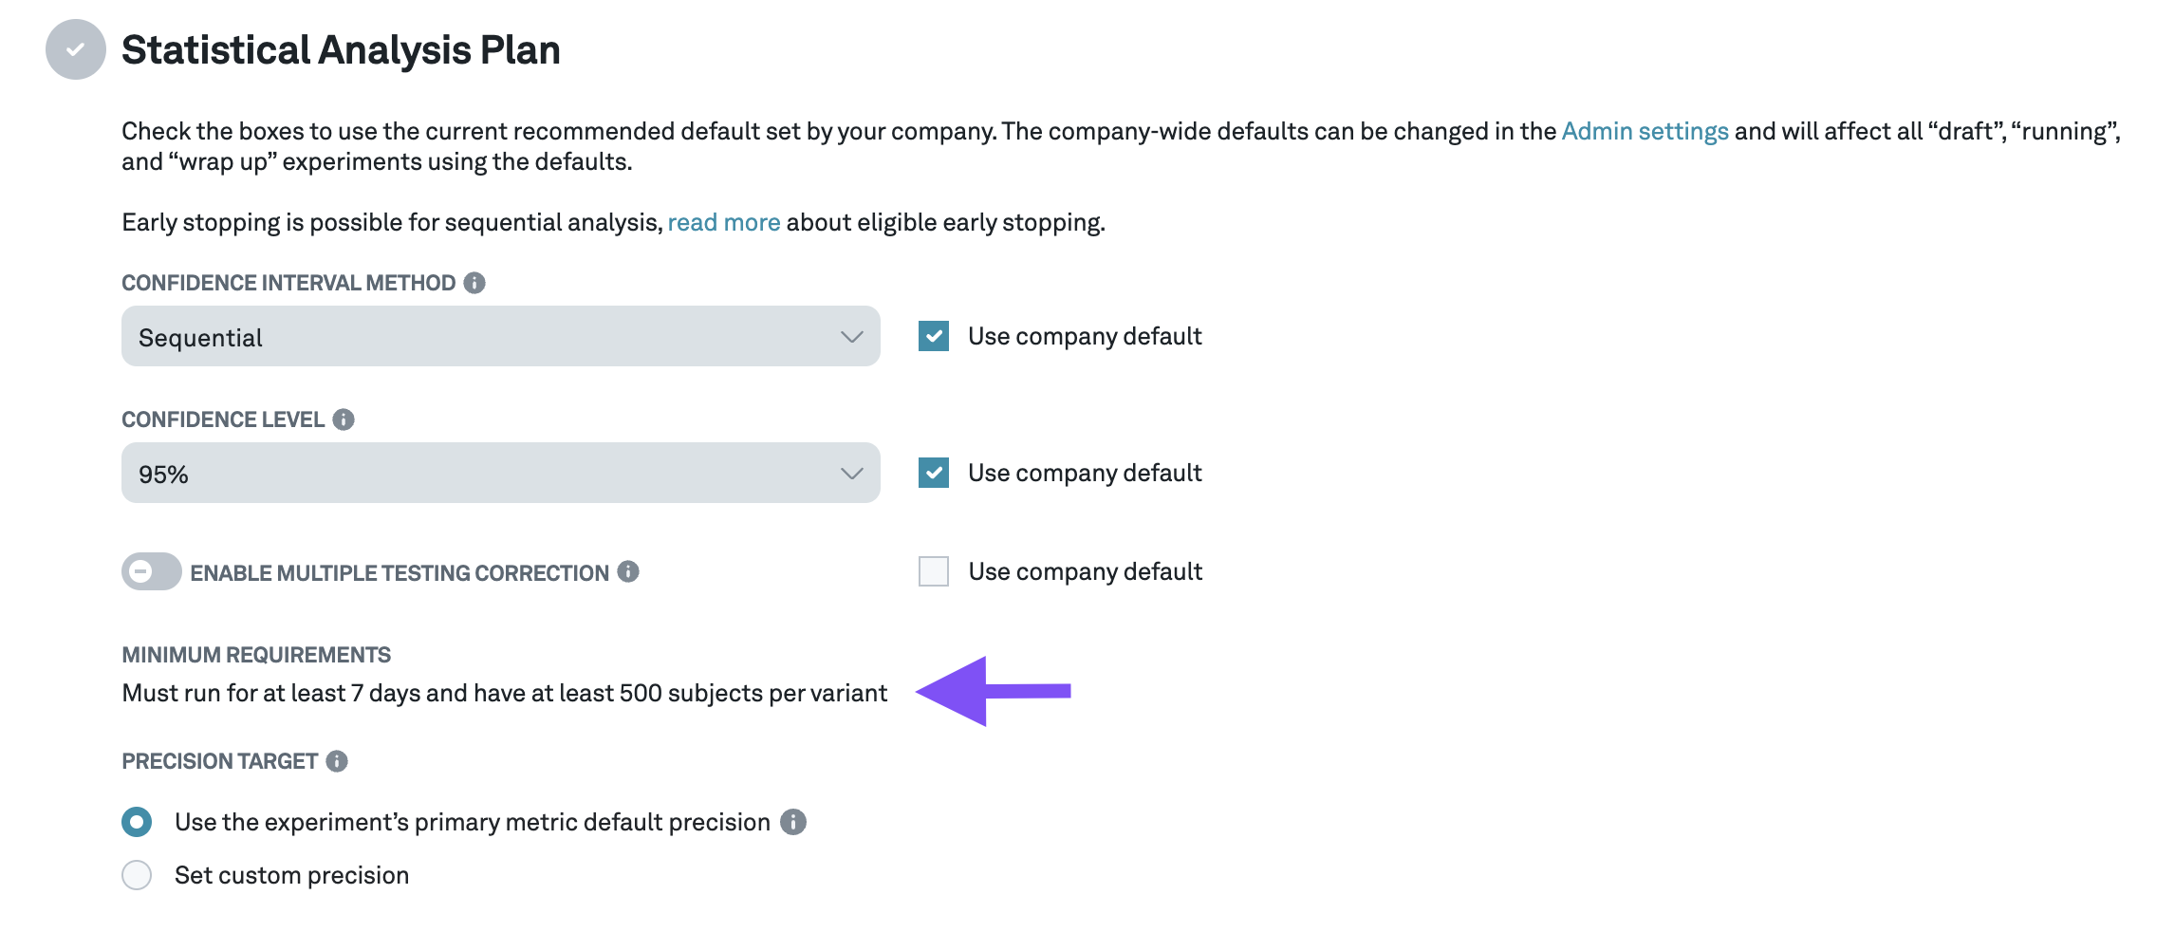Select Set custom precision option

click(137, 875)
